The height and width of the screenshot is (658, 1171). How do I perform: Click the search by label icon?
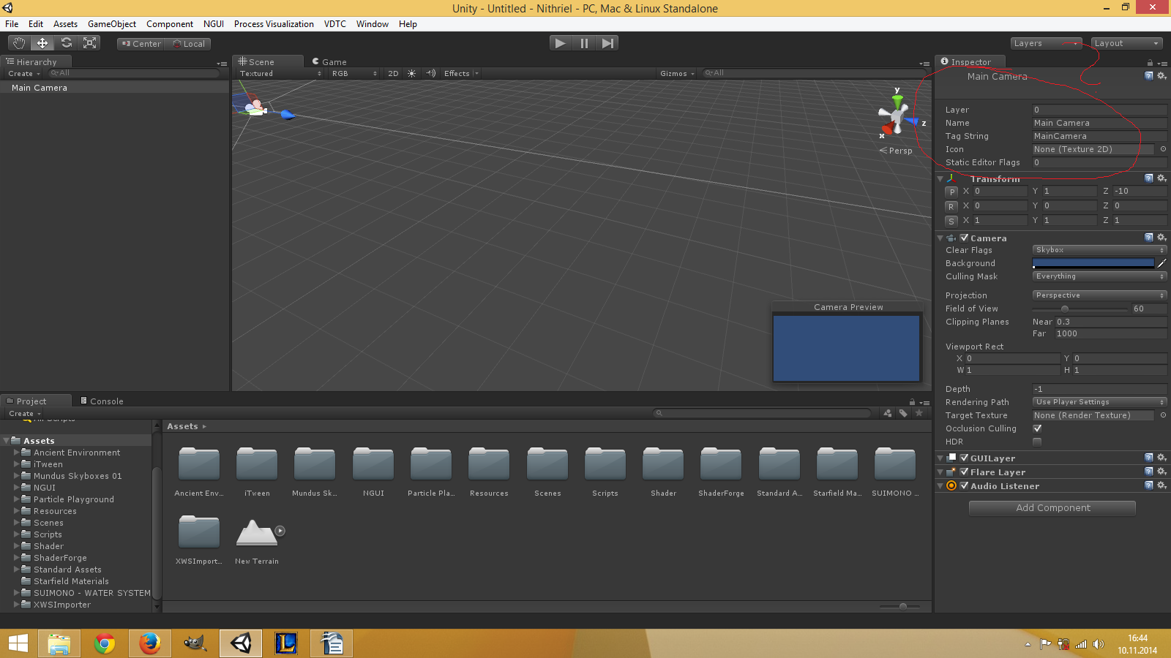click(x=903, y=413)
